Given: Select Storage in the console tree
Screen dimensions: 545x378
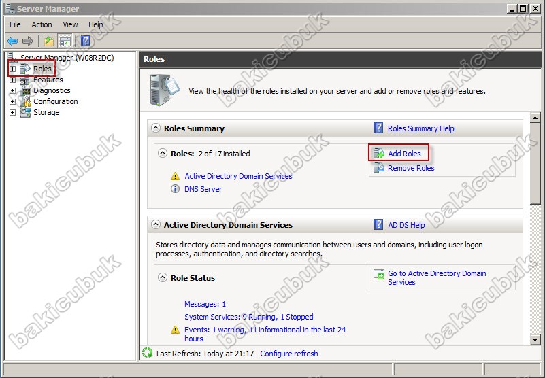Looking at the screenshot, I should (x=46, y=112).
